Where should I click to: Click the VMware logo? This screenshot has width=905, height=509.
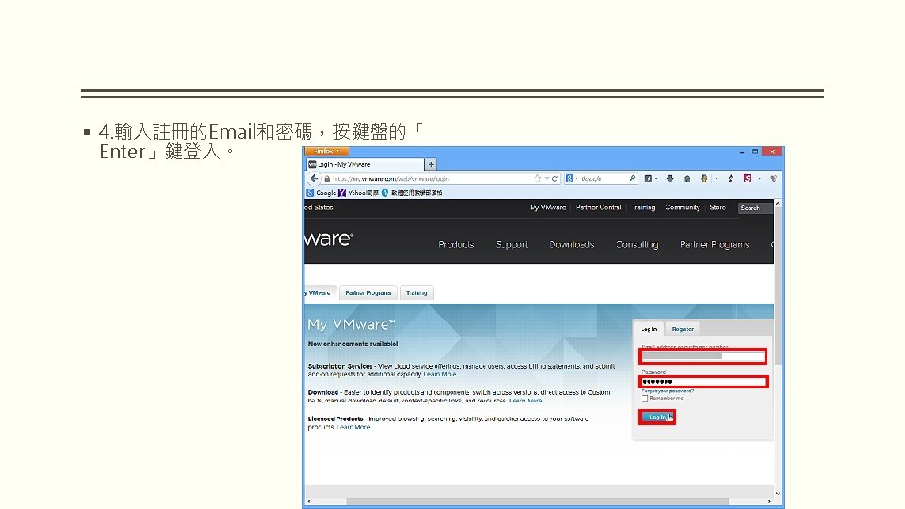click(x=328, y=238)
